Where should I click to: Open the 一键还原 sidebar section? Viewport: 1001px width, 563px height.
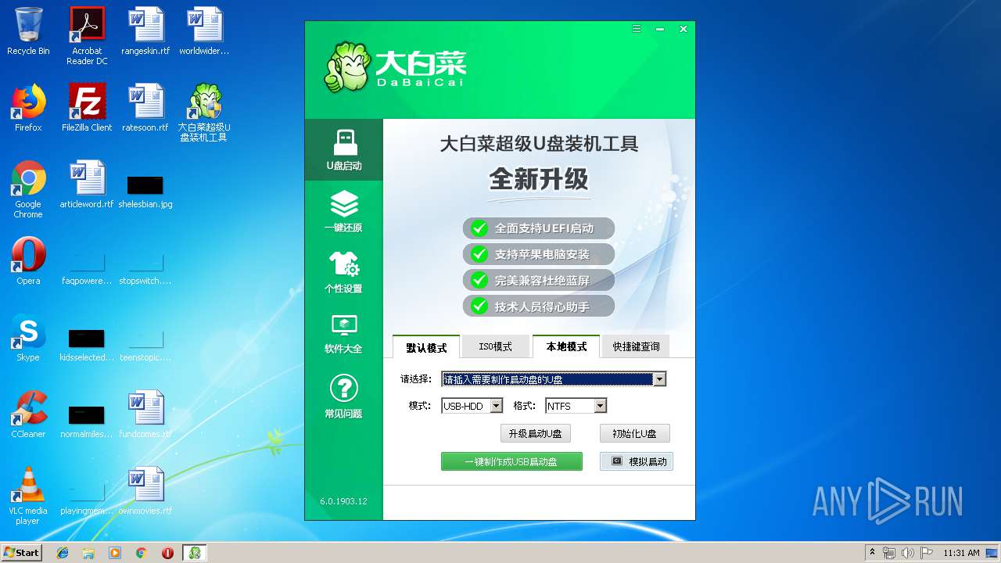pyautogui.click(x=344, y=212)
